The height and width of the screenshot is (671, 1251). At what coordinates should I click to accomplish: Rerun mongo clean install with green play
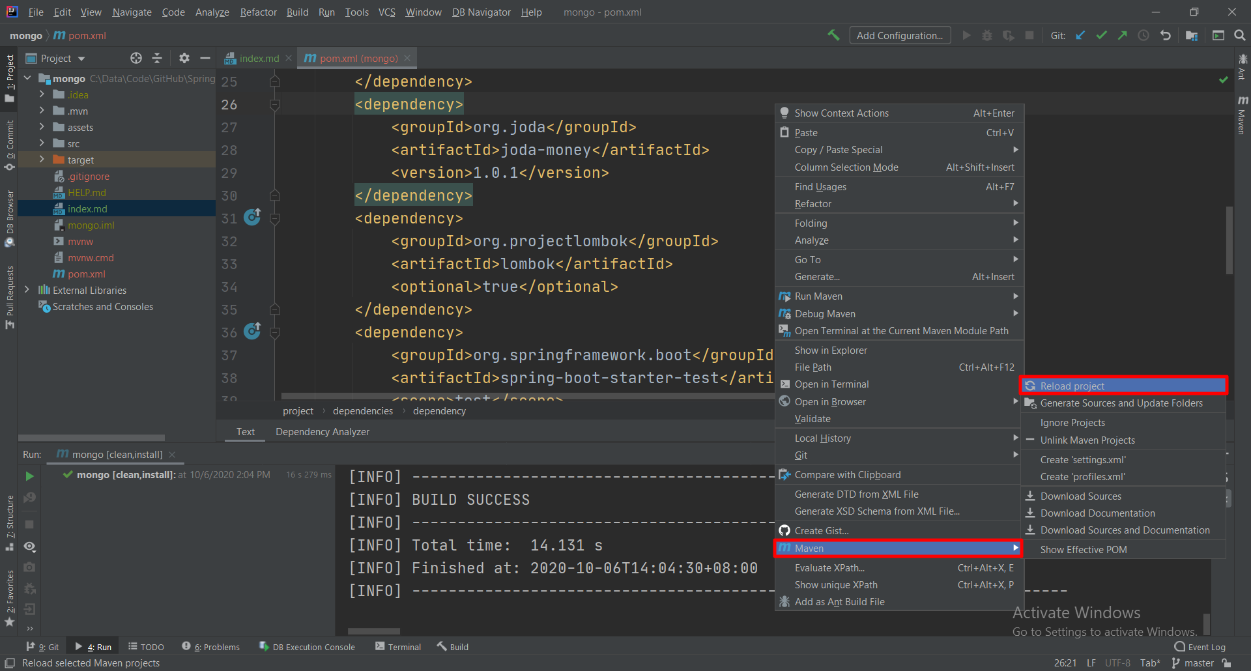(x=29, y=476)
